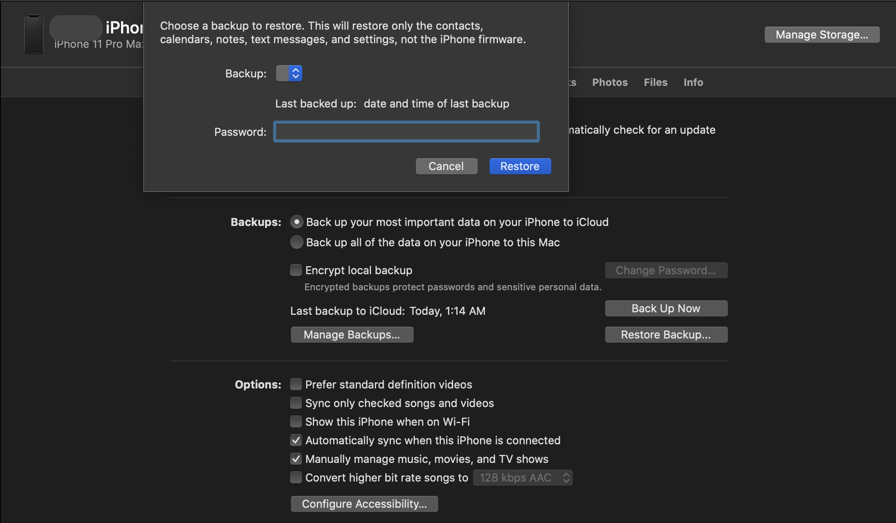The width and height of the screenshot is (896, 523).
Task: Click the Restore Backup icon
Action: point(666,334)
